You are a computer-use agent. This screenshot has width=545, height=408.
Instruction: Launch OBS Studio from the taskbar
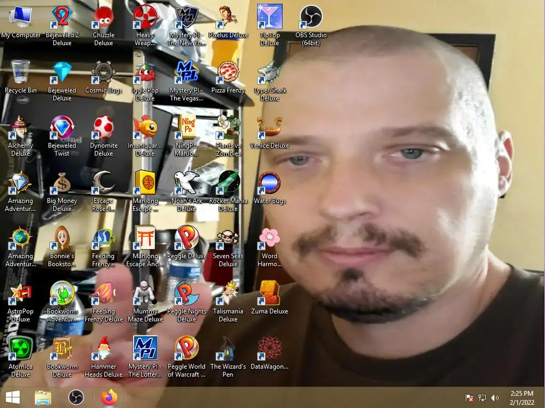tap(76, 397)
